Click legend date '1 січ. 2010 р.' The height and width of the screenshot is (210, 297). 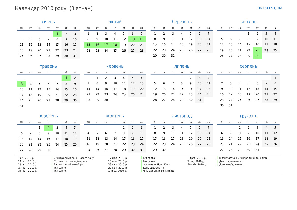(x=26, y=158)
